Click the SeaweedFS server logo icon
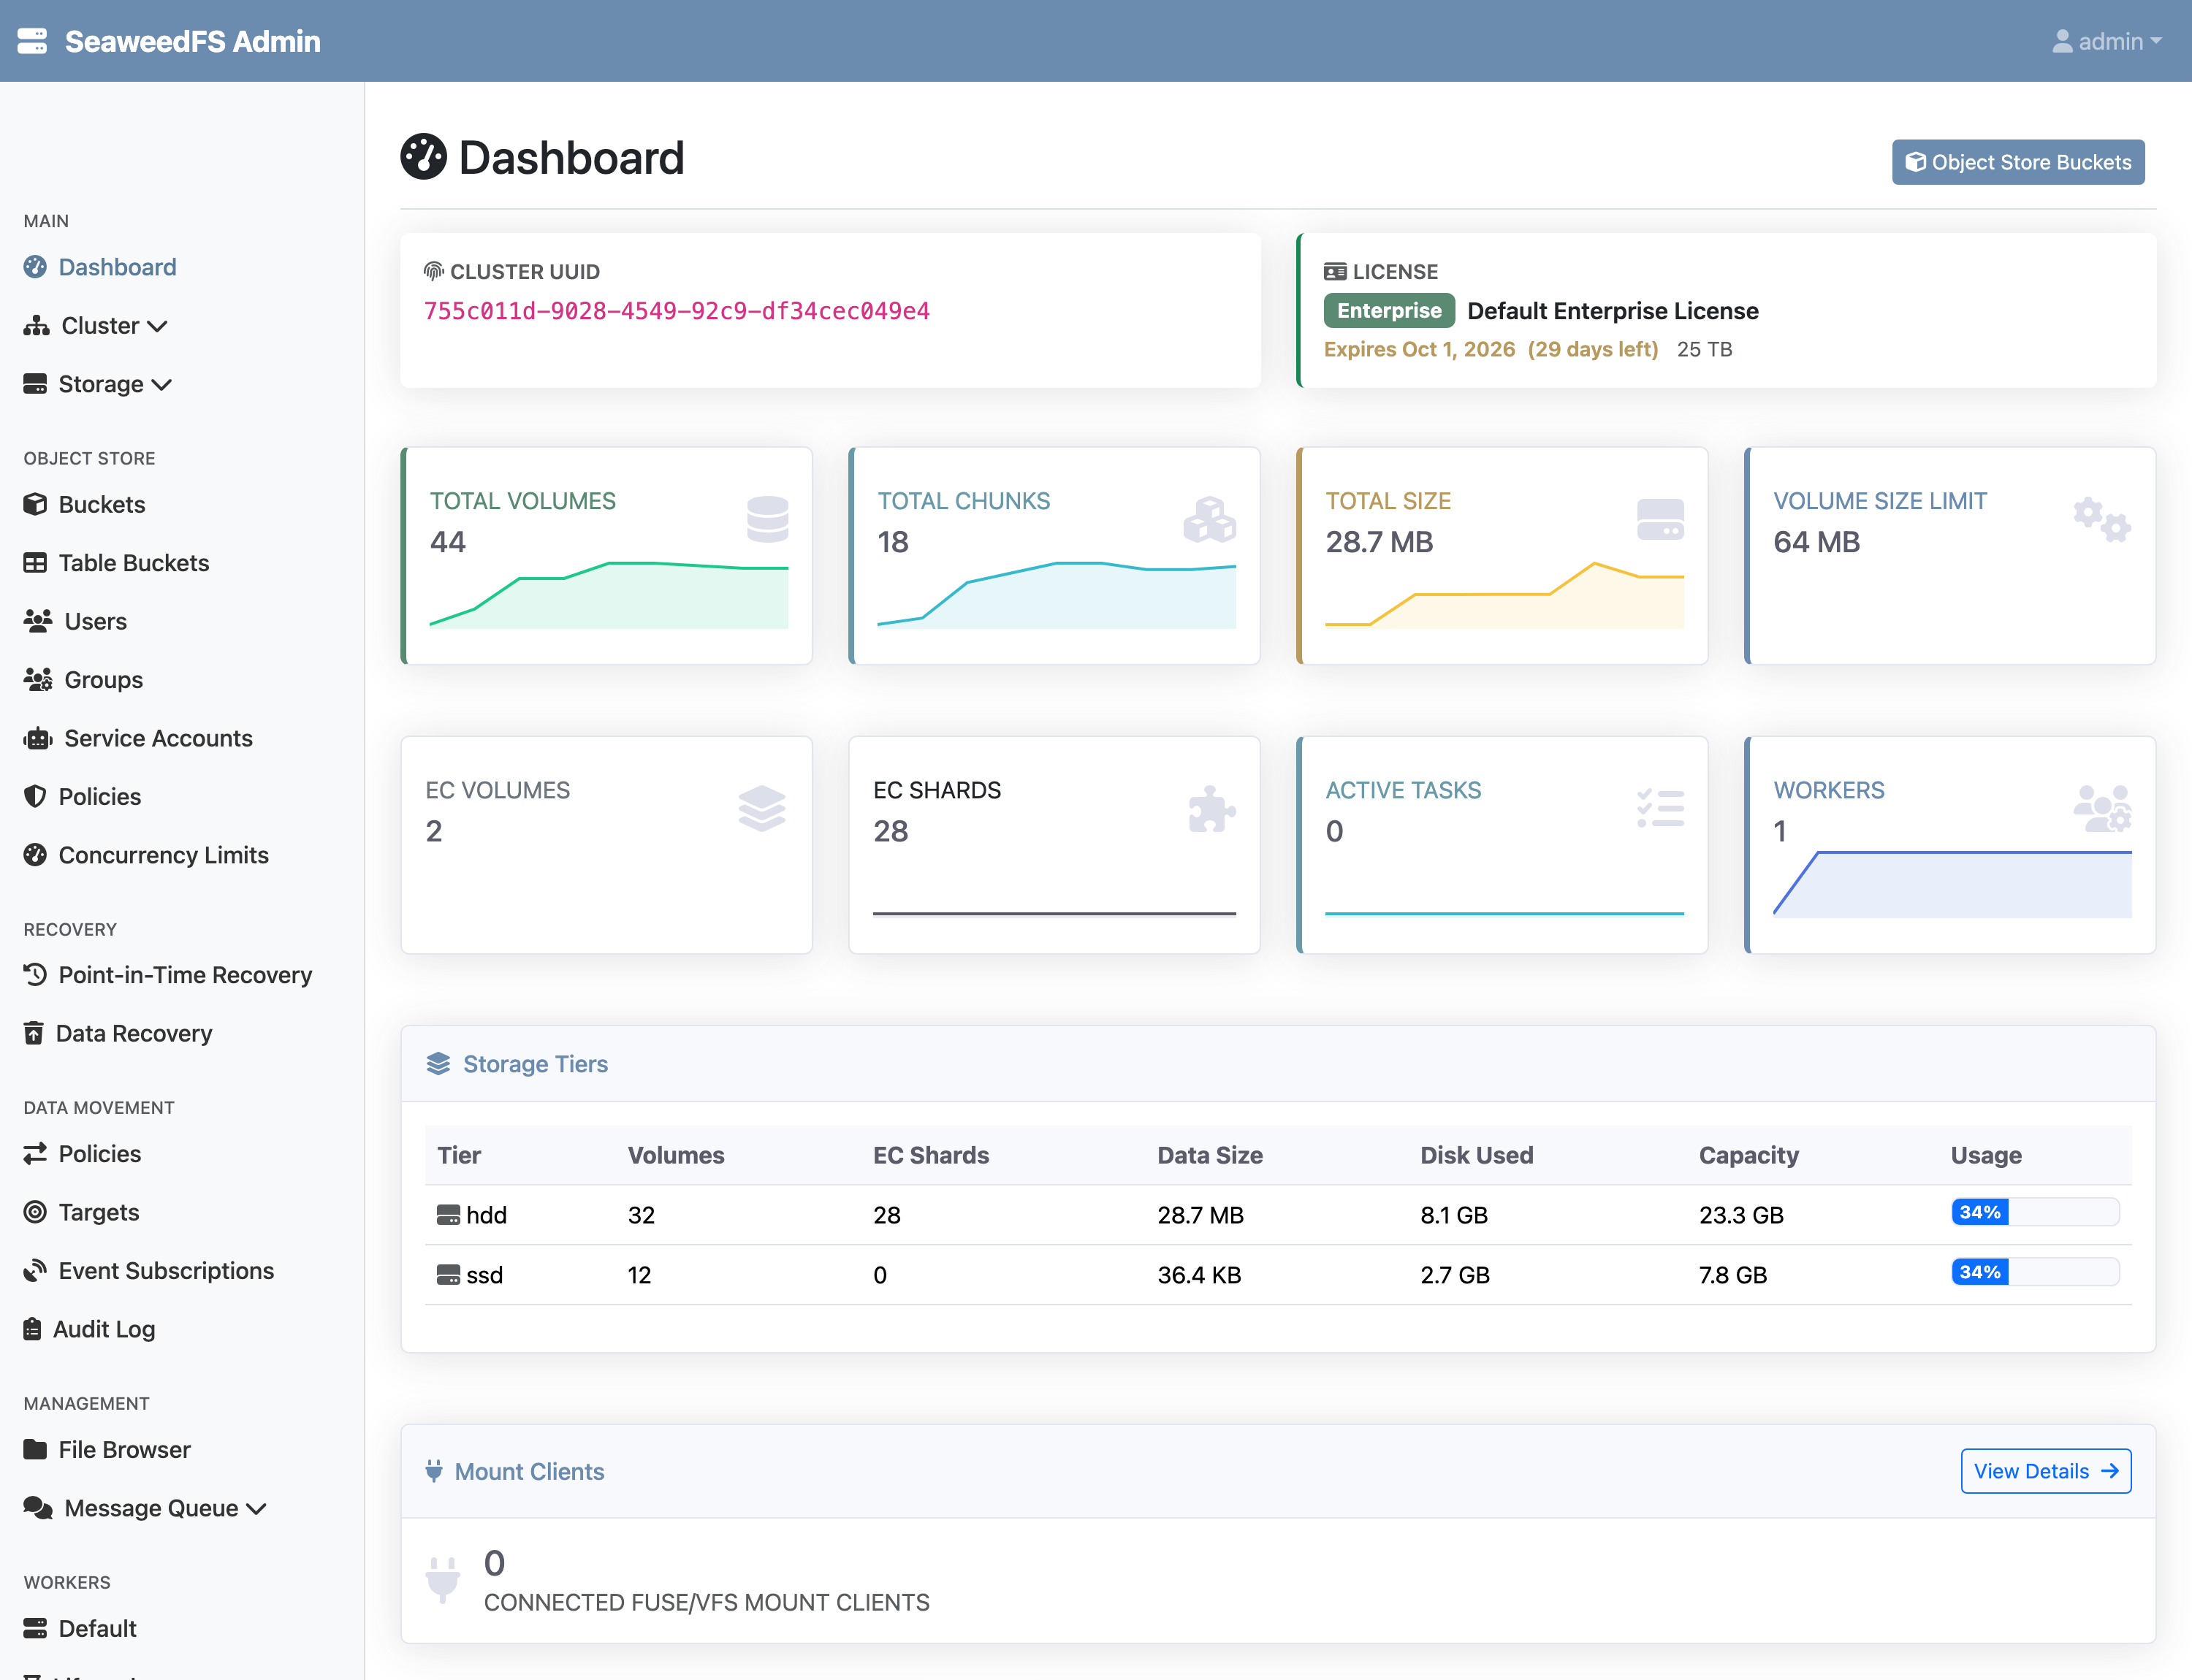 point(32,41)
